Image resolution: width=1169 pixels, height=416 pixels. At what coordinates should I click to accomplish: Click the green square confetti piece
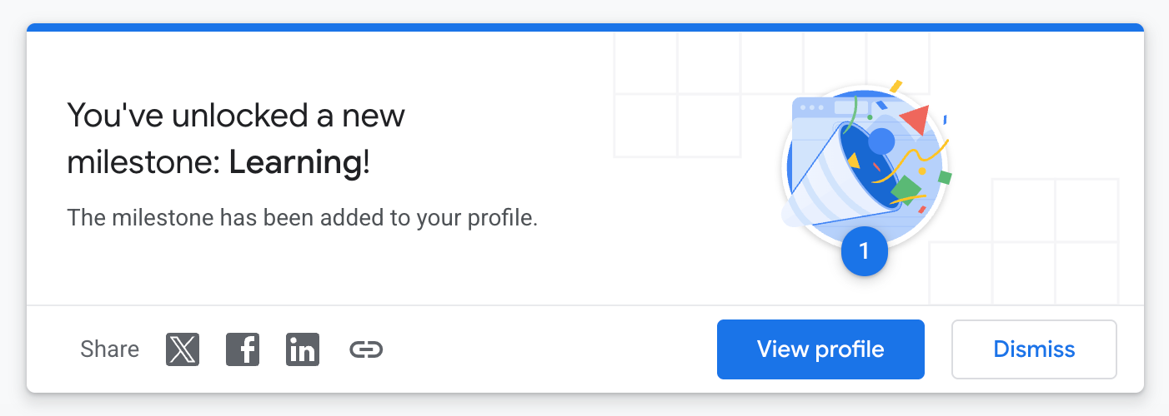[905, 191]
